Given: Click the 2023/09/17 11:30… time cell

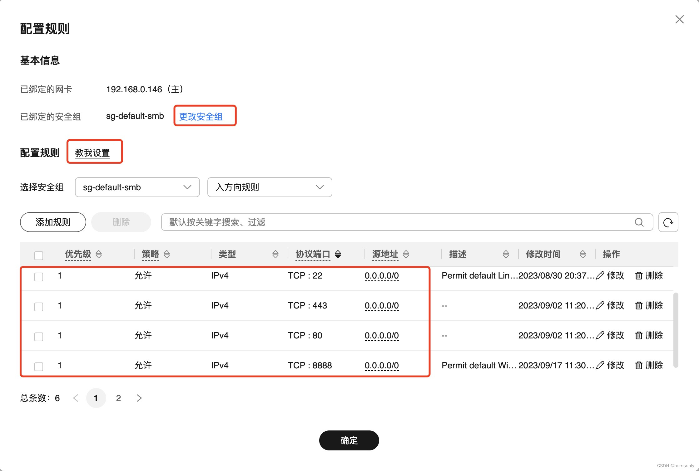Looking at the screenshot, I should pyautogui.click(x=557, y=365).
